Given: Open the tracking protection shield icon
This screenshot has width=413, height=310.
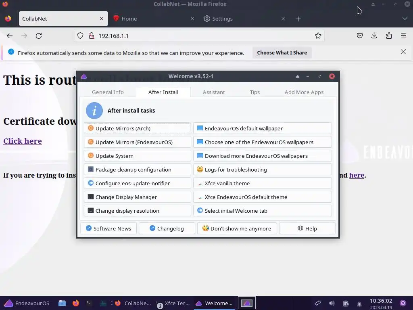Looking at the screenshot, I should coord(80,36).
